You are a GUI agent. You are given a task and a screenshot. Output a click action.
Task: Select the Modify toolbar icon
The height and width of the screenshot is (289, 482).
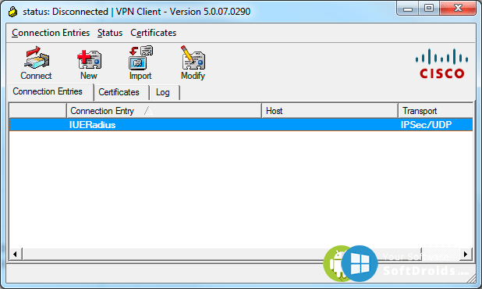(193, 63)
